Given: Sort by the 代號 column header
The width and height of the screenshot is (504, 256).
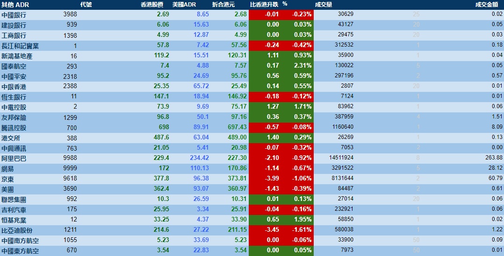Looking at the screenshot, I should click(86, 4).
